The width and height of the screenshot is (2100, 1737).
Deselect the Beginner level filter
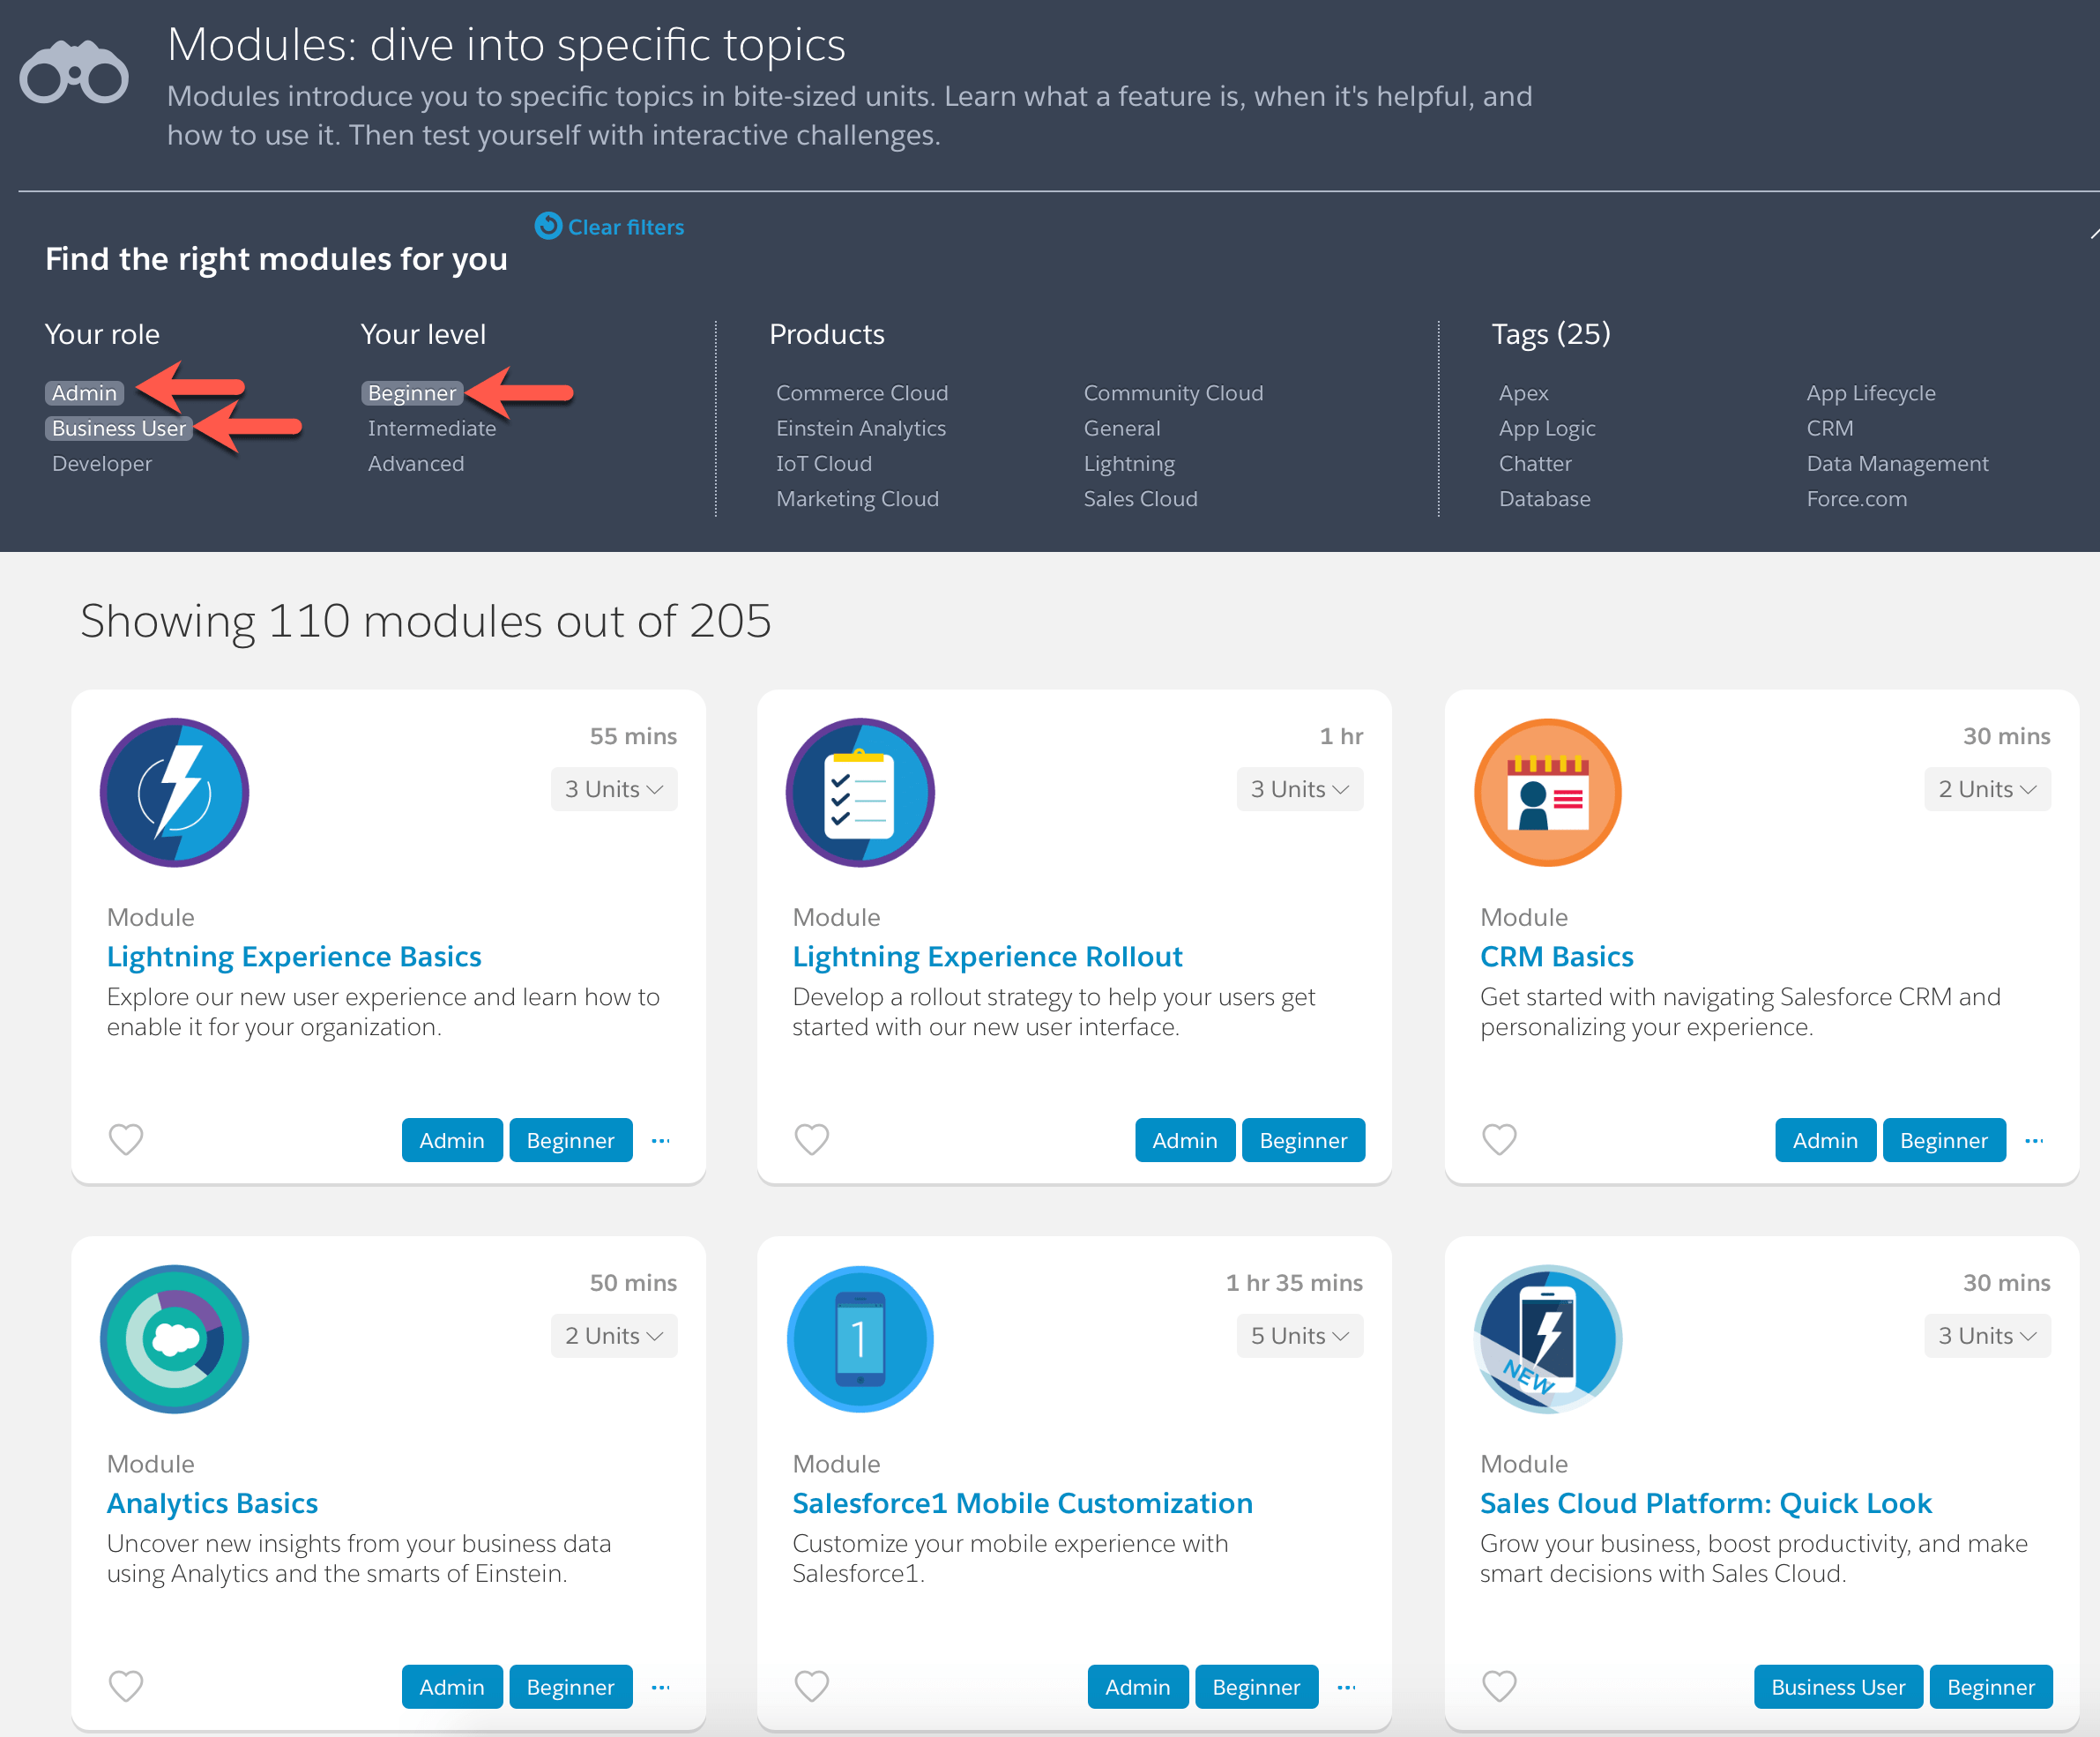412,393
